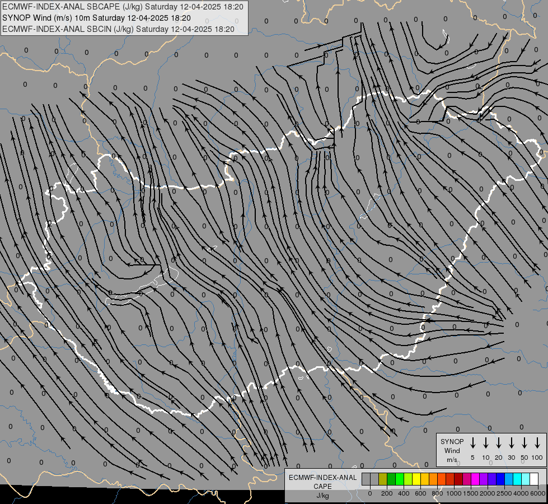
Task: Click the wind legend arrow above 10
Action: pyautogui.click(x=486, y=443)
